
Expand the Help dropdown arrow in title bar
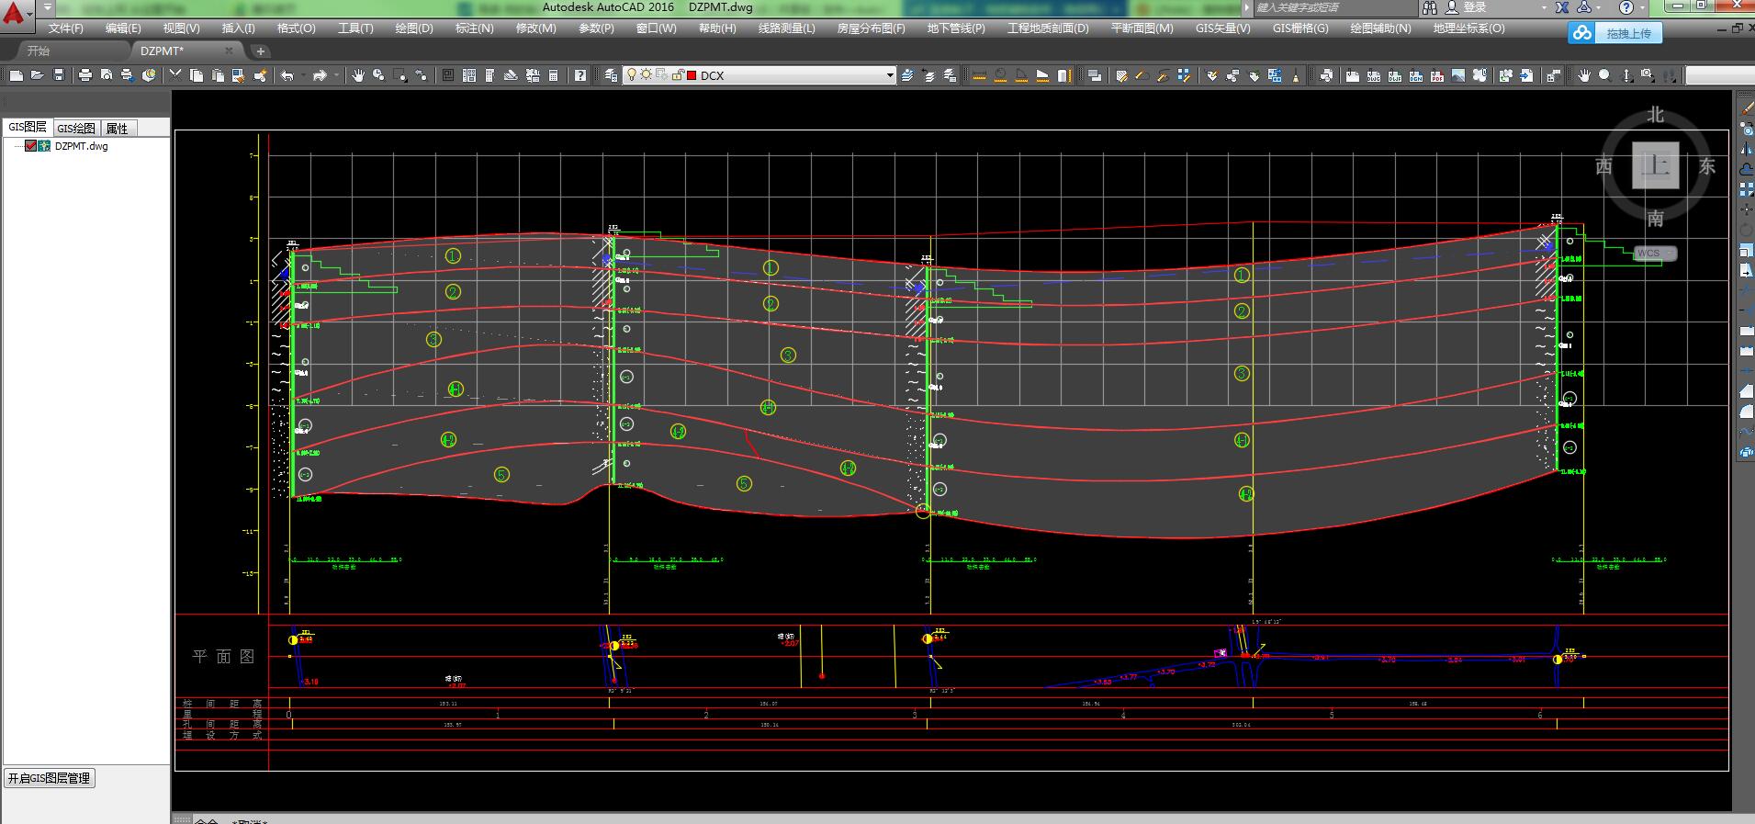pos(1643,7)
